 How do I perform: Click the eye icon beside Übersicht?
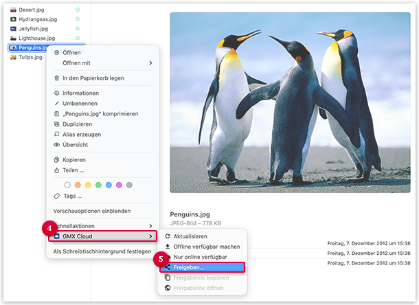pos(56,145)
